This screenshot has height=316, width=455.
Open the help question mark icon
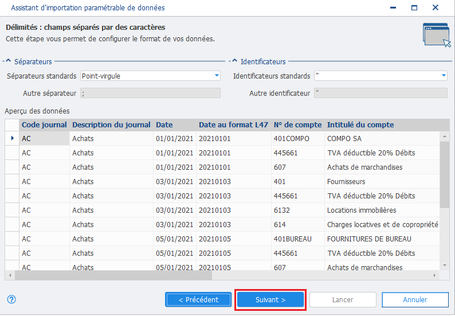[11, 299]
